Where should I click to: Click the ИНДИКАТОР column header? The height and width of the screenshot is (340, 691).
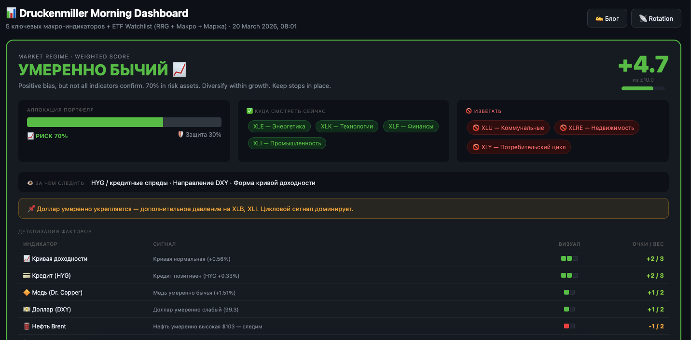coord(40,244)
